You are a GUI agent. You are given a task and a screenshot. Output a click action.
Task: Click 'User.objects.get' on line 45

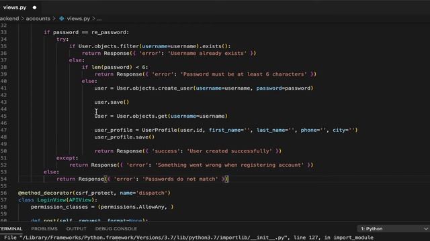(x=142, y=116)
